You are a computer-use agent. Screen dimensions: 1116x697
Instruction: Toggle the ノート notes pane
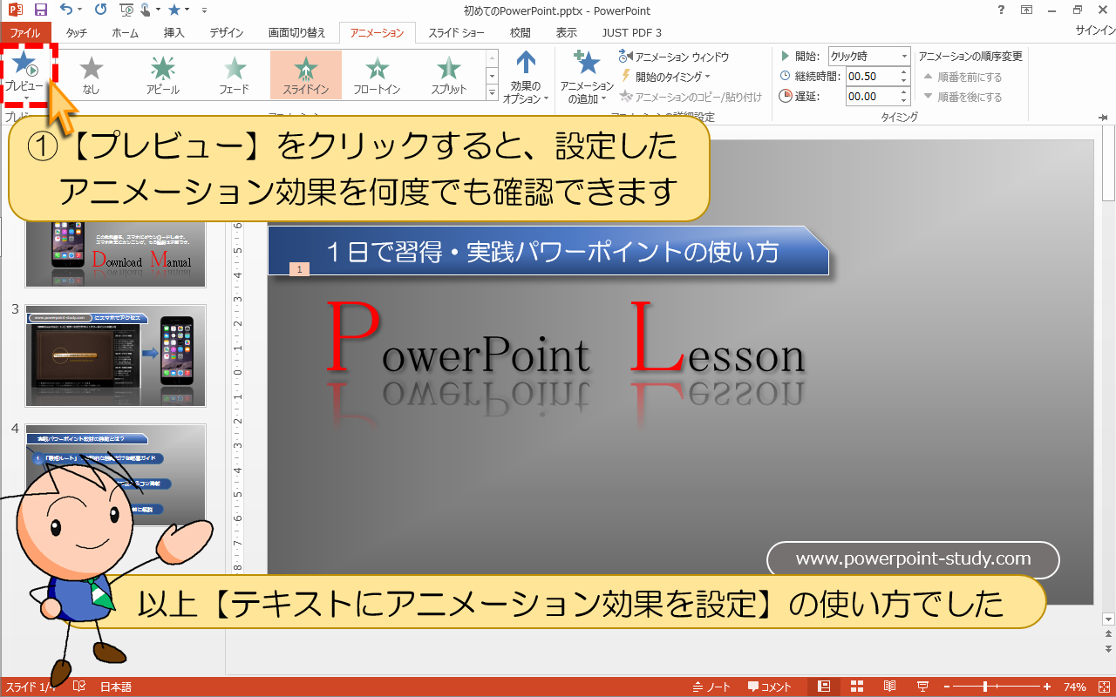tap(711, 687)
